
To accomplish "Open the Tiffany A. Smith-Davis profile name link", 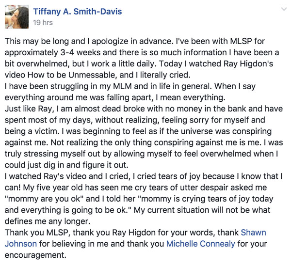I will point(78,12).
